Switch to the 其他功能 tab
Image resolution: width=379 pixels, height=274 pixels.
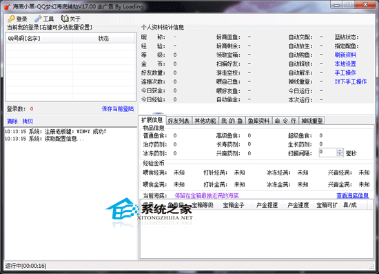click(x=205, y=121)
